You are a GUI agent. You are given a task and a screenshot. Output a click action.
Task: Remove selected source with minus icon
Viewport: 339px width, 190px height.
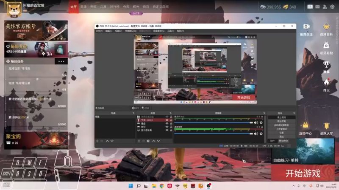coord(143,141)
